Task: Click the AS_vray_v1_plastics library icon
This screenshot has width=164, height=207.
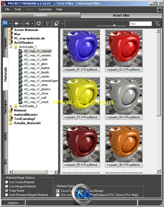Action: tap(21, 89)
